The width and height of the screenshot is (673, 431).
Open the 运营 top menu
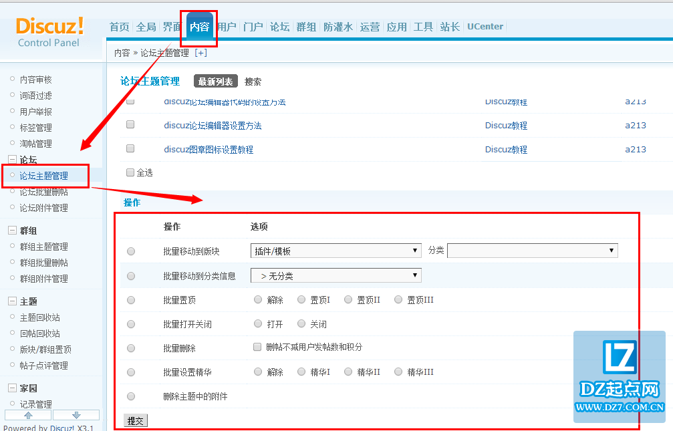tap(370, 27)
